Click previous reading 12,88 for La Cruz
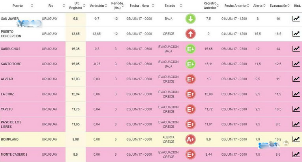This screenshot has width=302, height=162. [x=208, y=94]
